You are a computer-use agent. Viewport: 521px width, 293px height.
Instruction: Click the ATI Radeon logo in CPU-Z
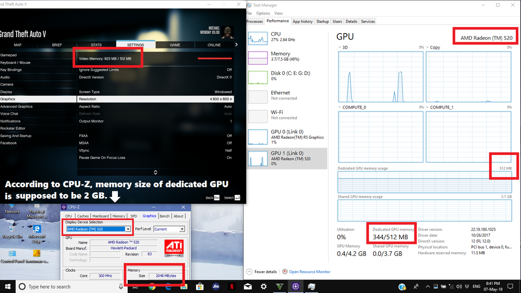coord(174,249)
